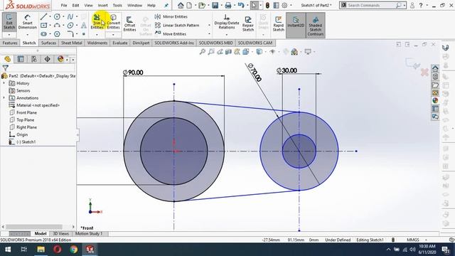Select the Ellipse sketch tool
This screenshot has width=455, height=256.
coord(70,26)
